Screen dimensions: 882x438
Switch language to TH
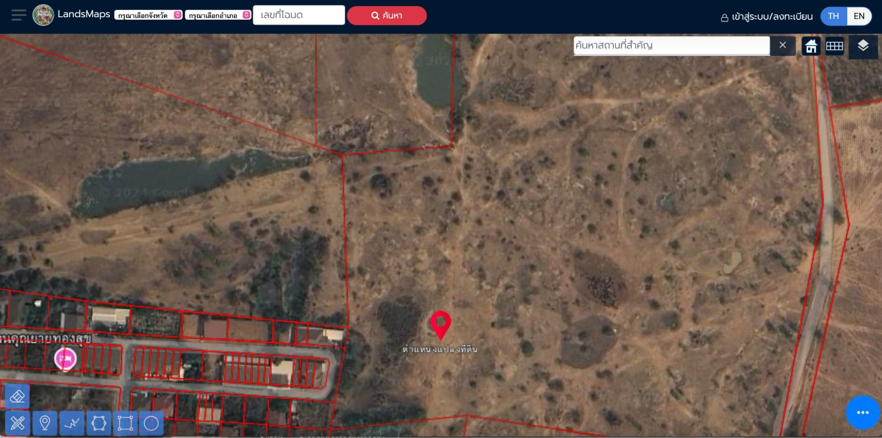click(x=833, y=16)
